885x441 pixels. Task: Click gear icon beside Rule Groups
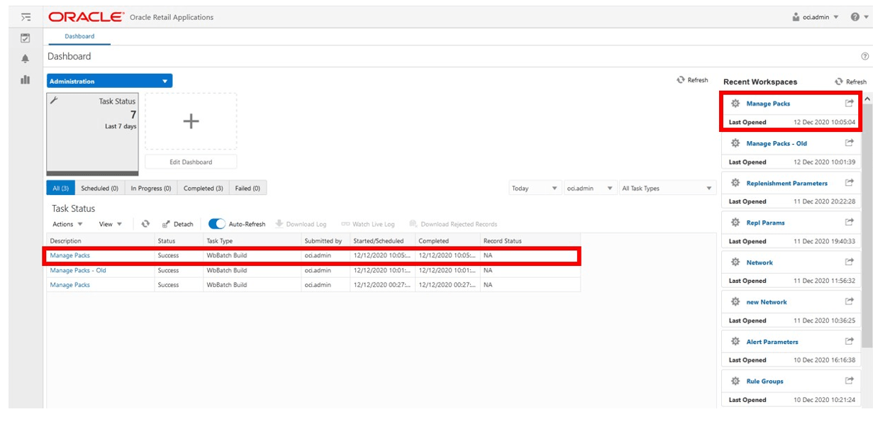pyautogui.click(x=735, y=381)
